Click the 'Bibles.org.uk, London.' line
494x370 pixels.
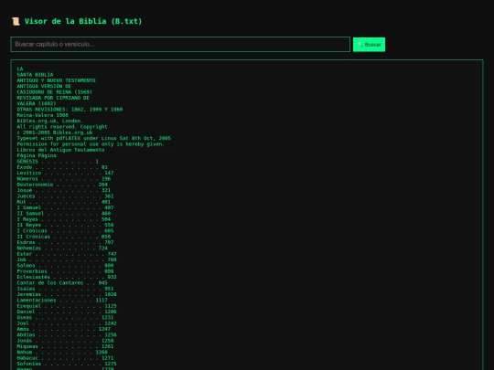point(50,121)
